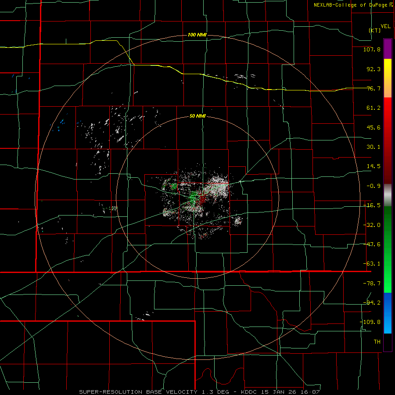Click the 61.2 velocity scale value

pyautogui.click(x=373, y=108)
